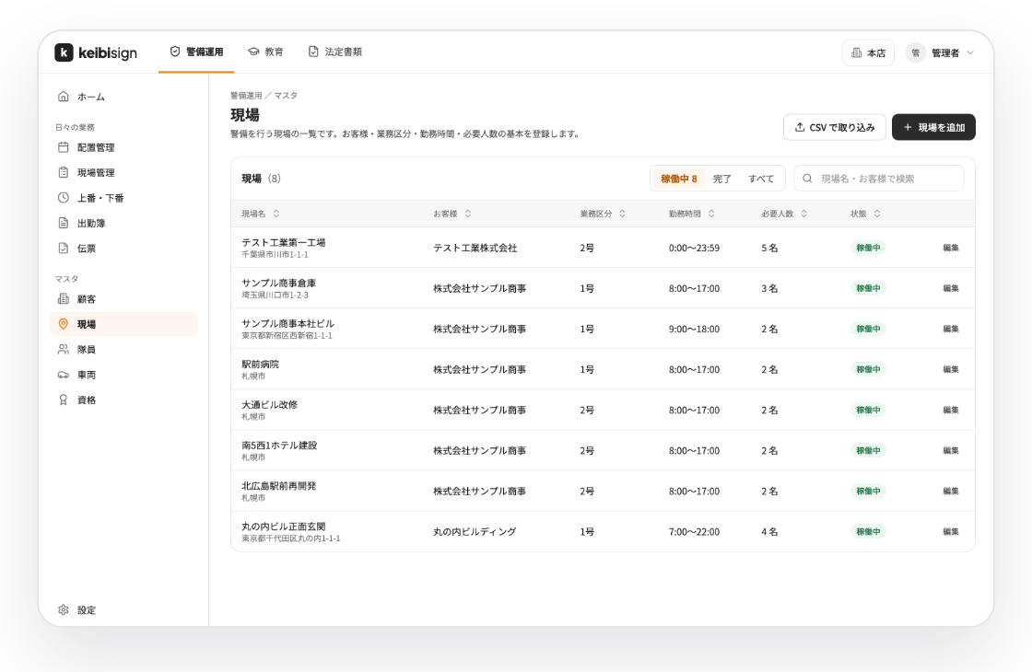Viewport: 1032px width, 672px height.
Task: Sort by 状態 column arrows
Action: (877, 214)
